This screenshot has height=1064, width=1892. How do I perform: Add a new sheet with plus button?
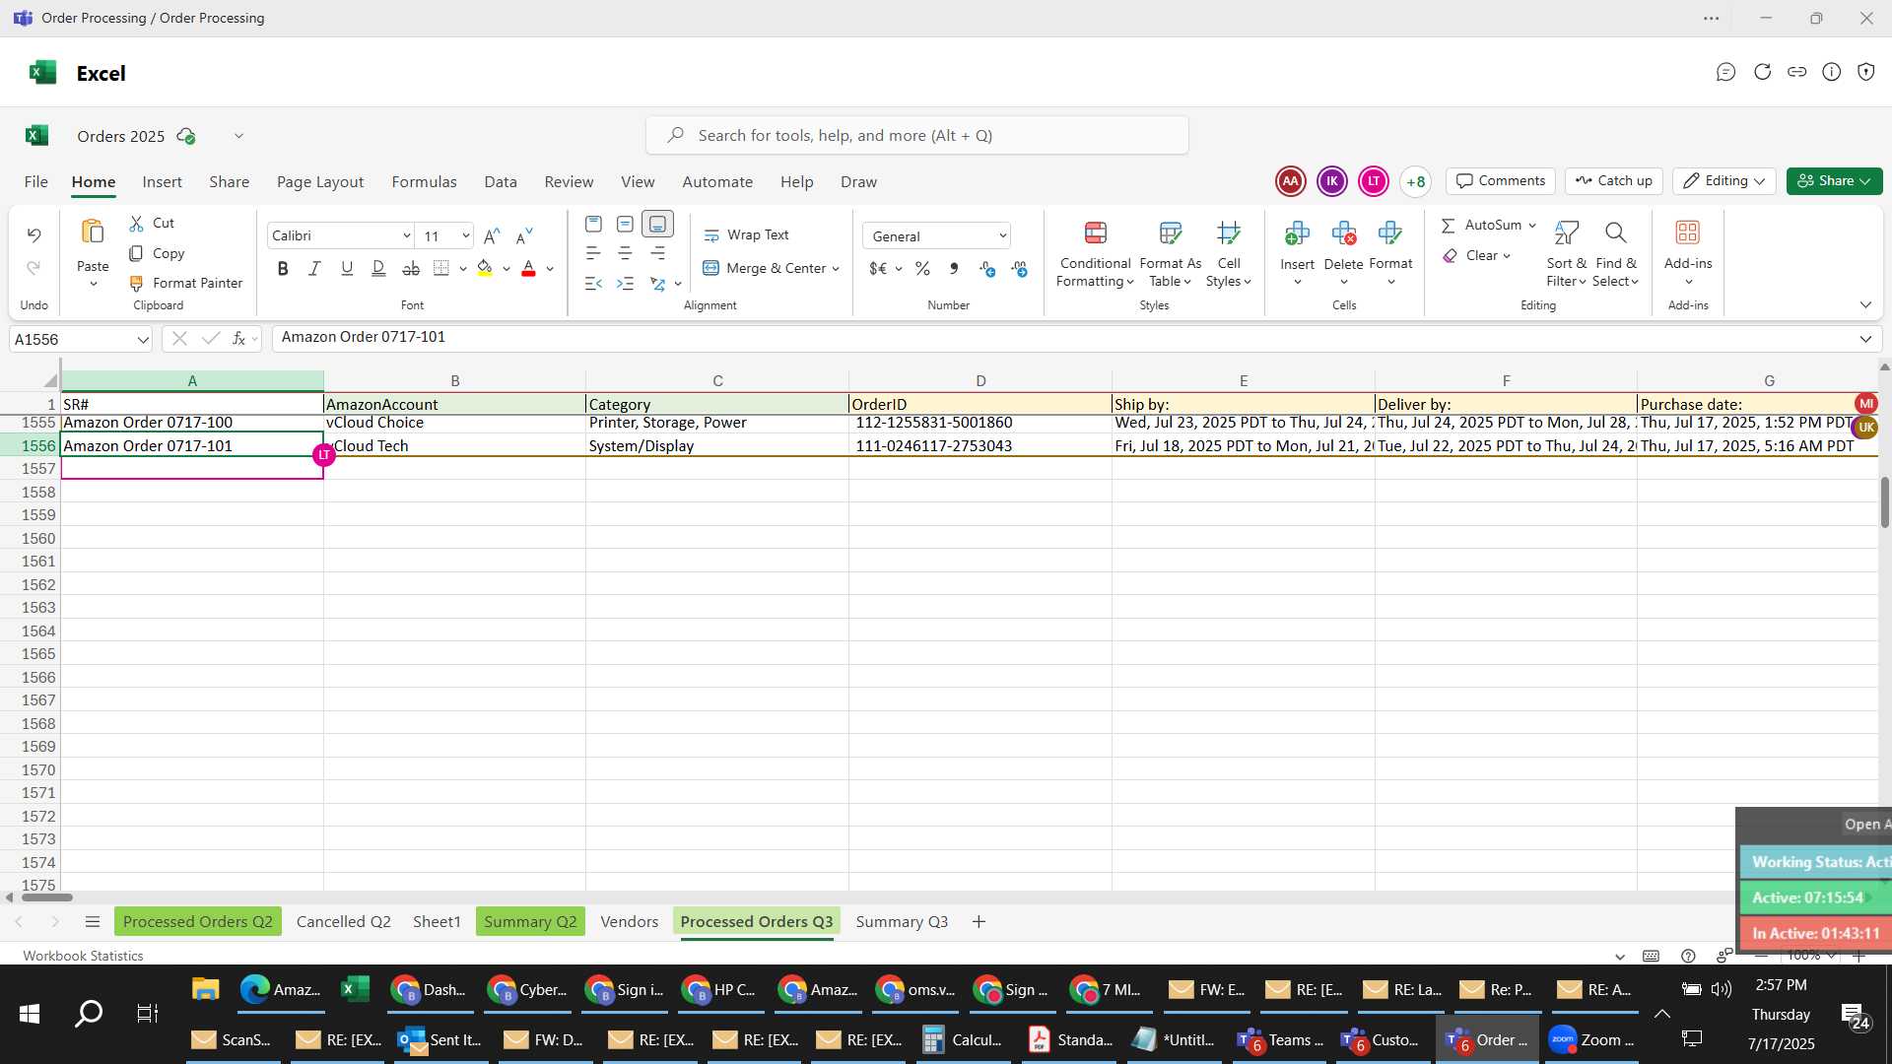(979, 921)
